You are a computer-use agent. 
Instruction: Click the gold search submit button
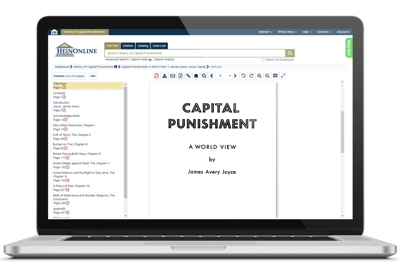click(290, 53)
